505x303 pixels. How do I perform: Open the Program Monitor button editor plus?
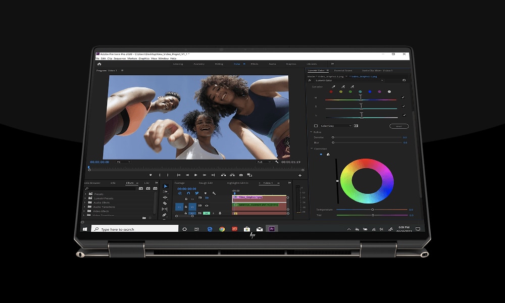point(300,176)
